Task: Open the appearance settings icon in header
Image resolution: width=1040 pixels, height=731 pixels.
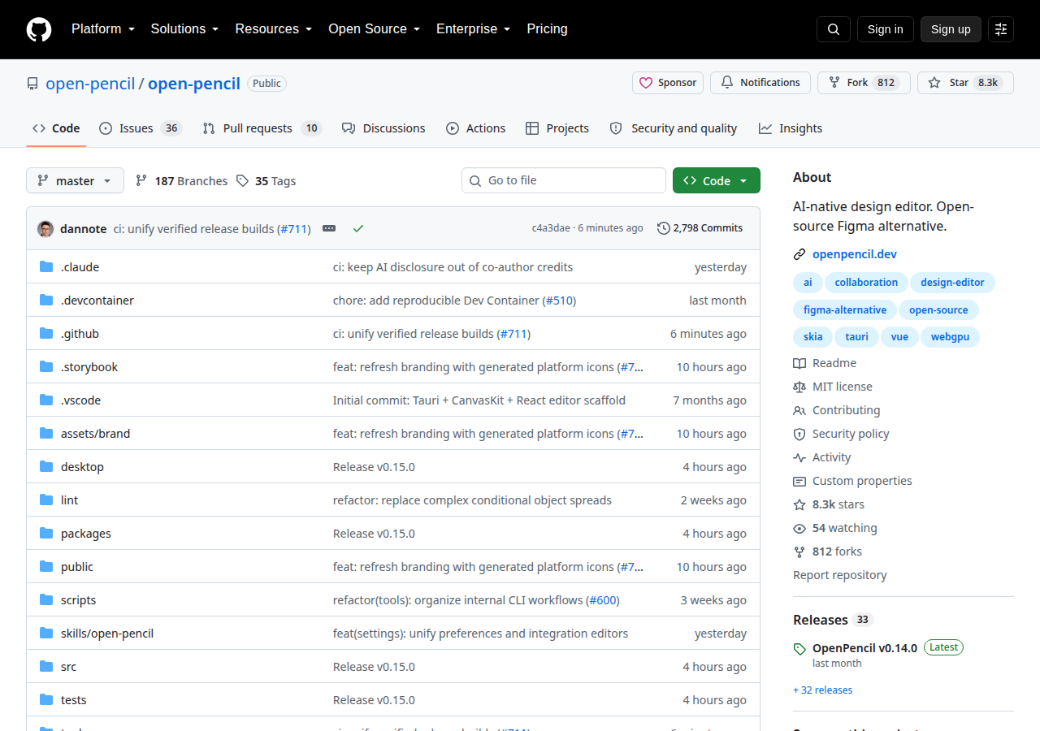Action: click(x=1001, y=29)
